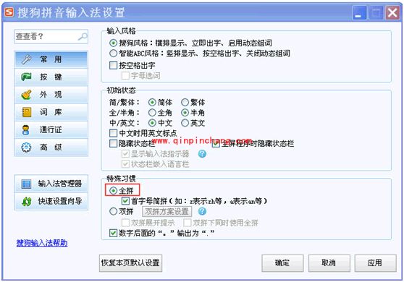Open the 高级 settings tab
This screenshot has width=404, height=282.
[51, 148]
